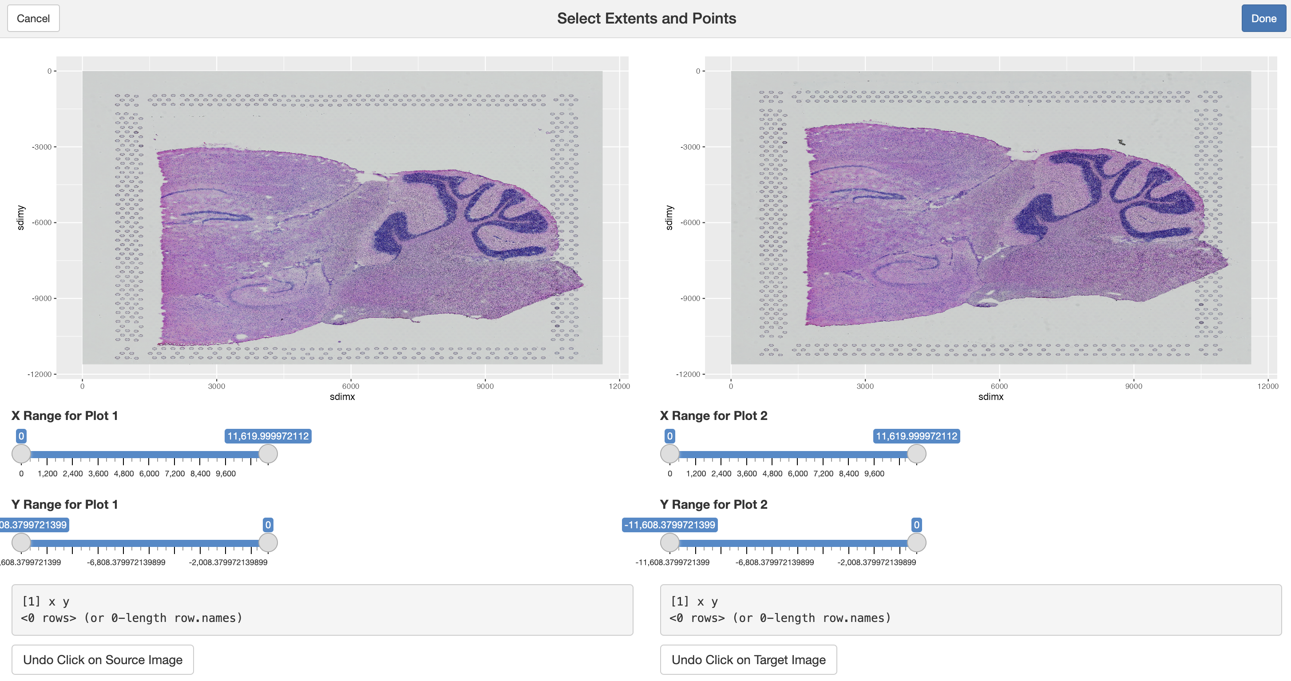
Task: Undo the last click on target image
Action: [x=748, y=659]
